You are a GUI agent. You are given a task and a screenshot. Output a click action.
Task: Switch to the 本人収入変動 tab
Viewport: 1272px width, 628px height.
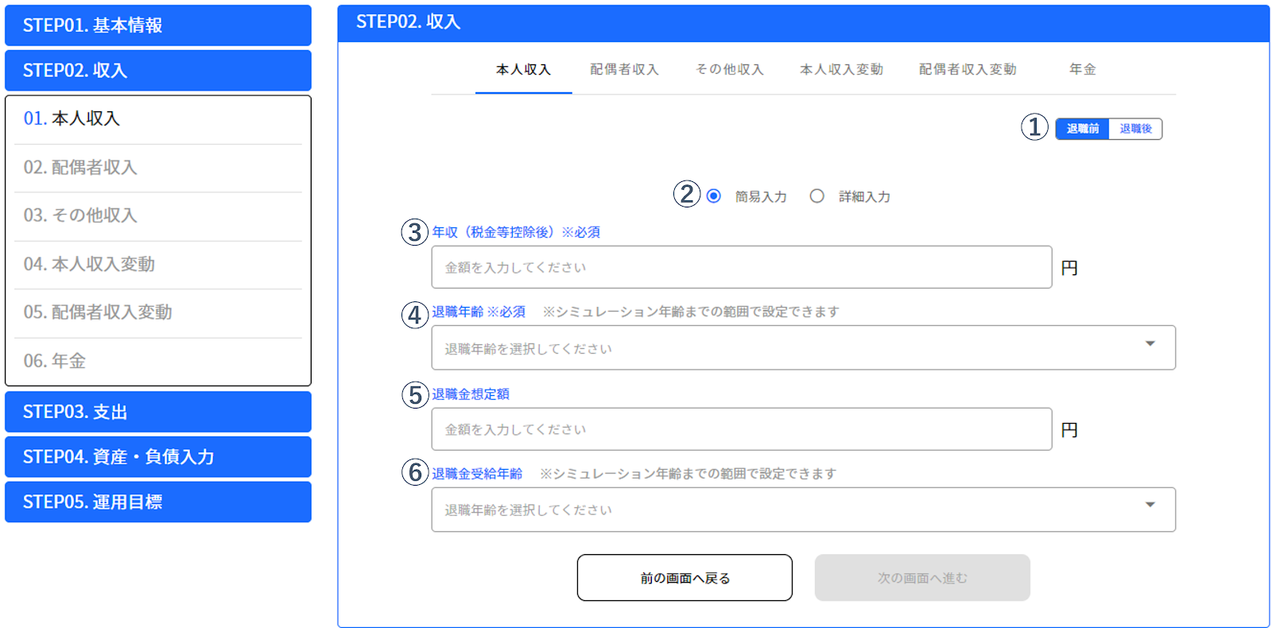841,70
